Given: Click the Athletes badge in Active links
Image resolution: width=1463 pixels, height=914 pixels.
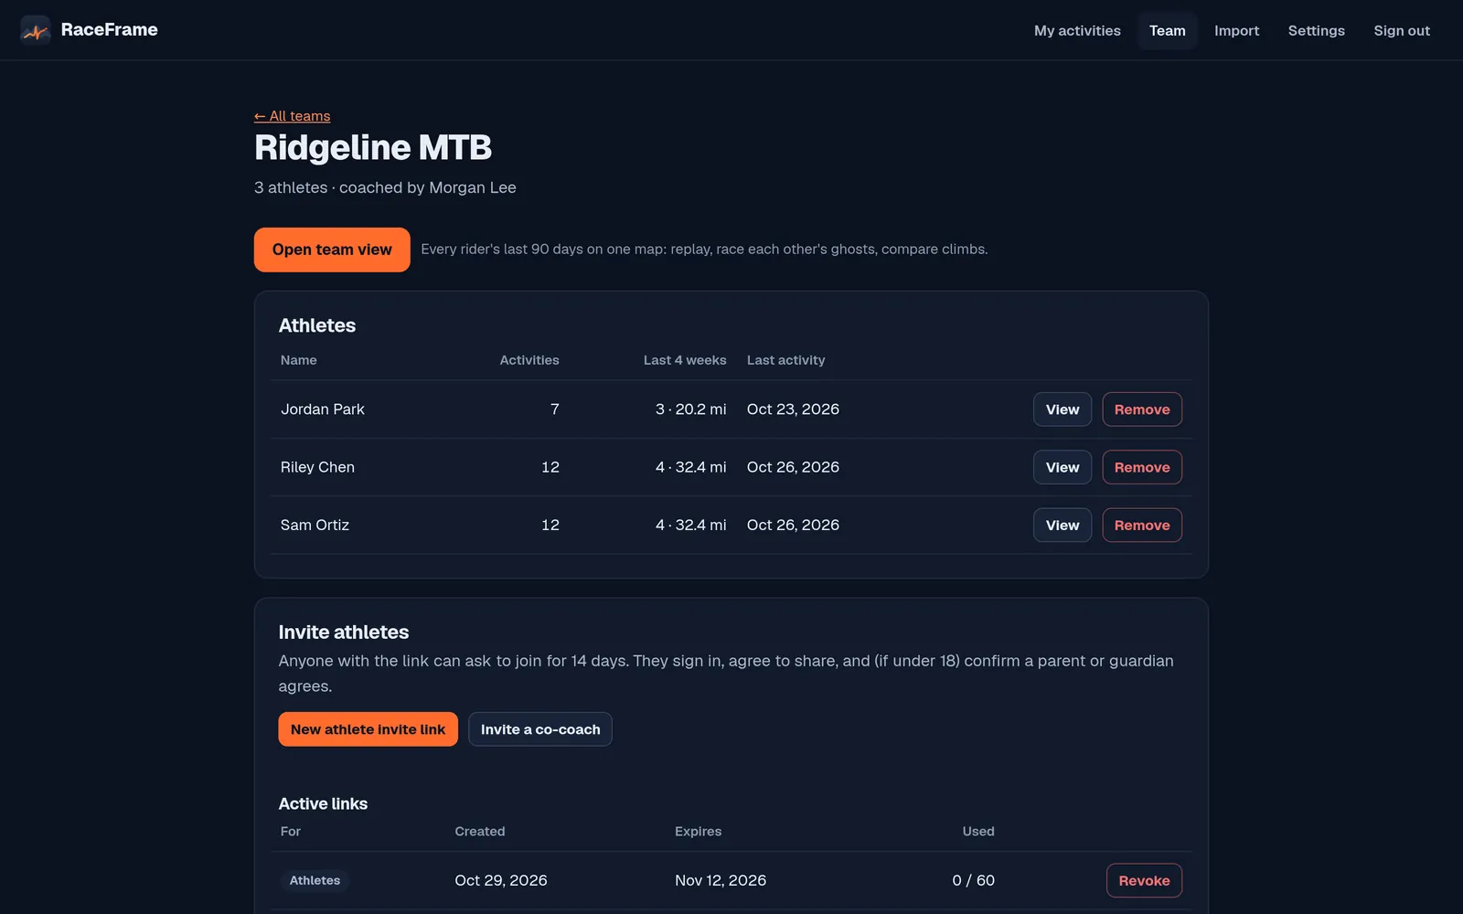Looking at the screenshot, I should point(315,880).
